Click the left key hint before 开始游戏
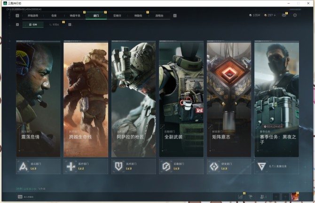 17,16
